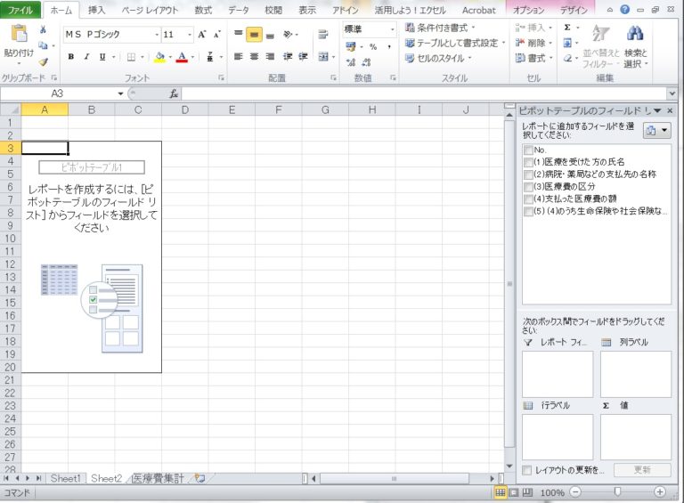Click the AutoSum sigma icon

567,28
